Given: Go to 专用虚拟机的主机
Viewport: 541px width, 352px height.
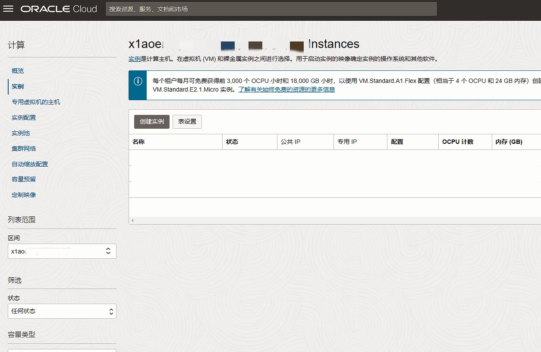Looking at the screenshot, I should [36, 102].
